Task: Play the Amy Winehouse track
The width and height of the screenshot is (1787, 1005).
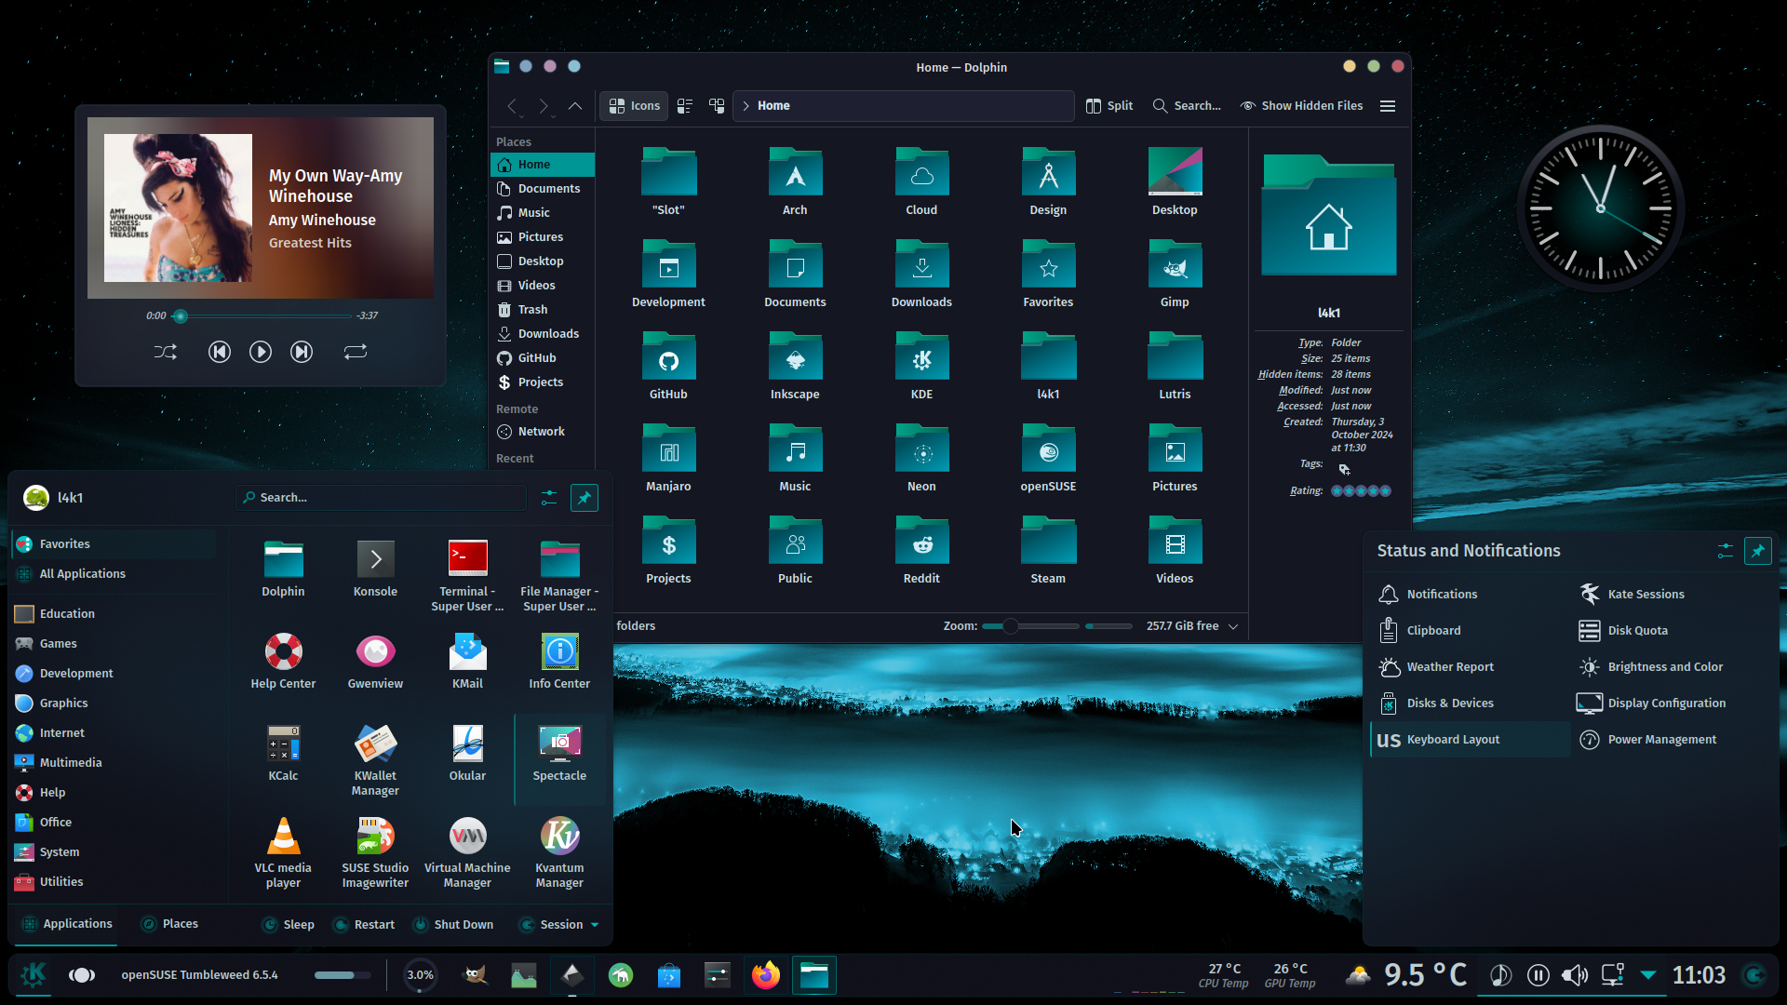Action: coord(261,352)
